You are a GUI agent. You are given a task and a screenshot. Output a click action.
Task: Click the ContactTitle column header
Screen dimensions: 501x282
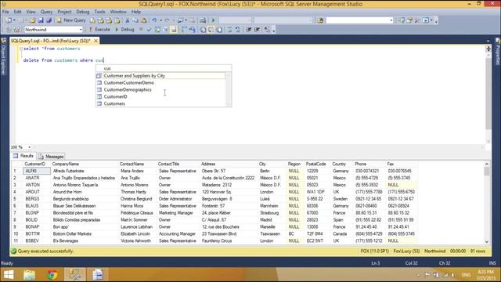point(178,164)
